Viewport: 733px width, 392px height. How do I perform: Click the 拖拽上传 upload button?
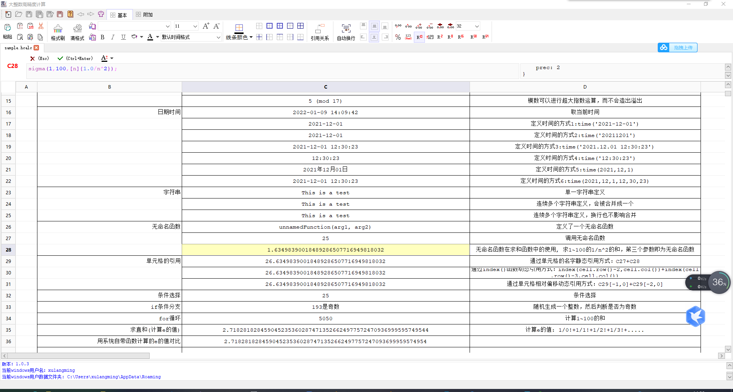678,48
